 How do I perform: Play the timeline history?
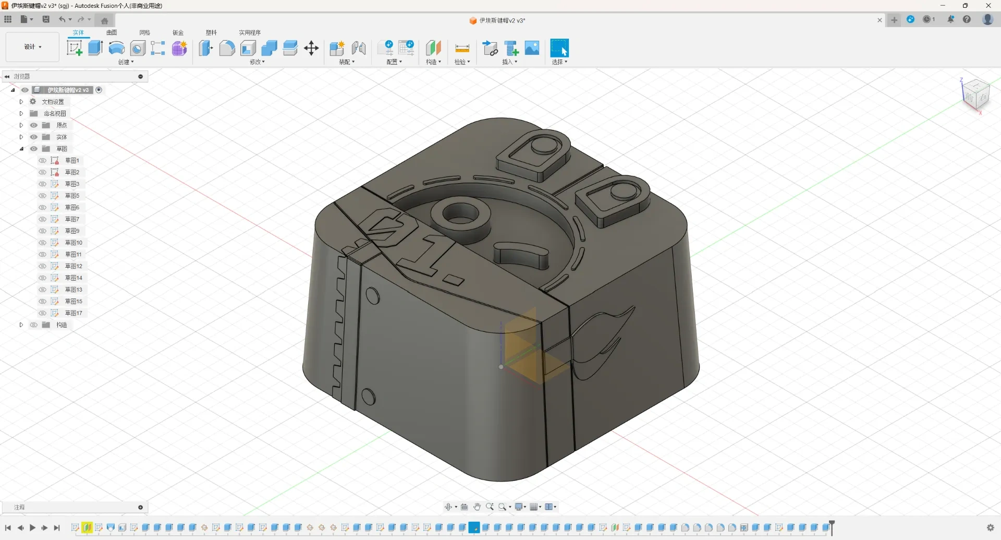coord(32,528)
